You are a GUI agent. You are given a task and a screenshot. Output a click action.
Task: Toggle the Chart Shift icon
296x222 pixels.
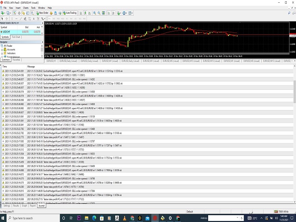click(113, 13)
